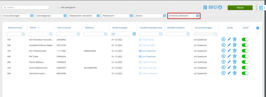Open the side panel document icon
This screenshot has width=266, height=97.
[261, 8]
